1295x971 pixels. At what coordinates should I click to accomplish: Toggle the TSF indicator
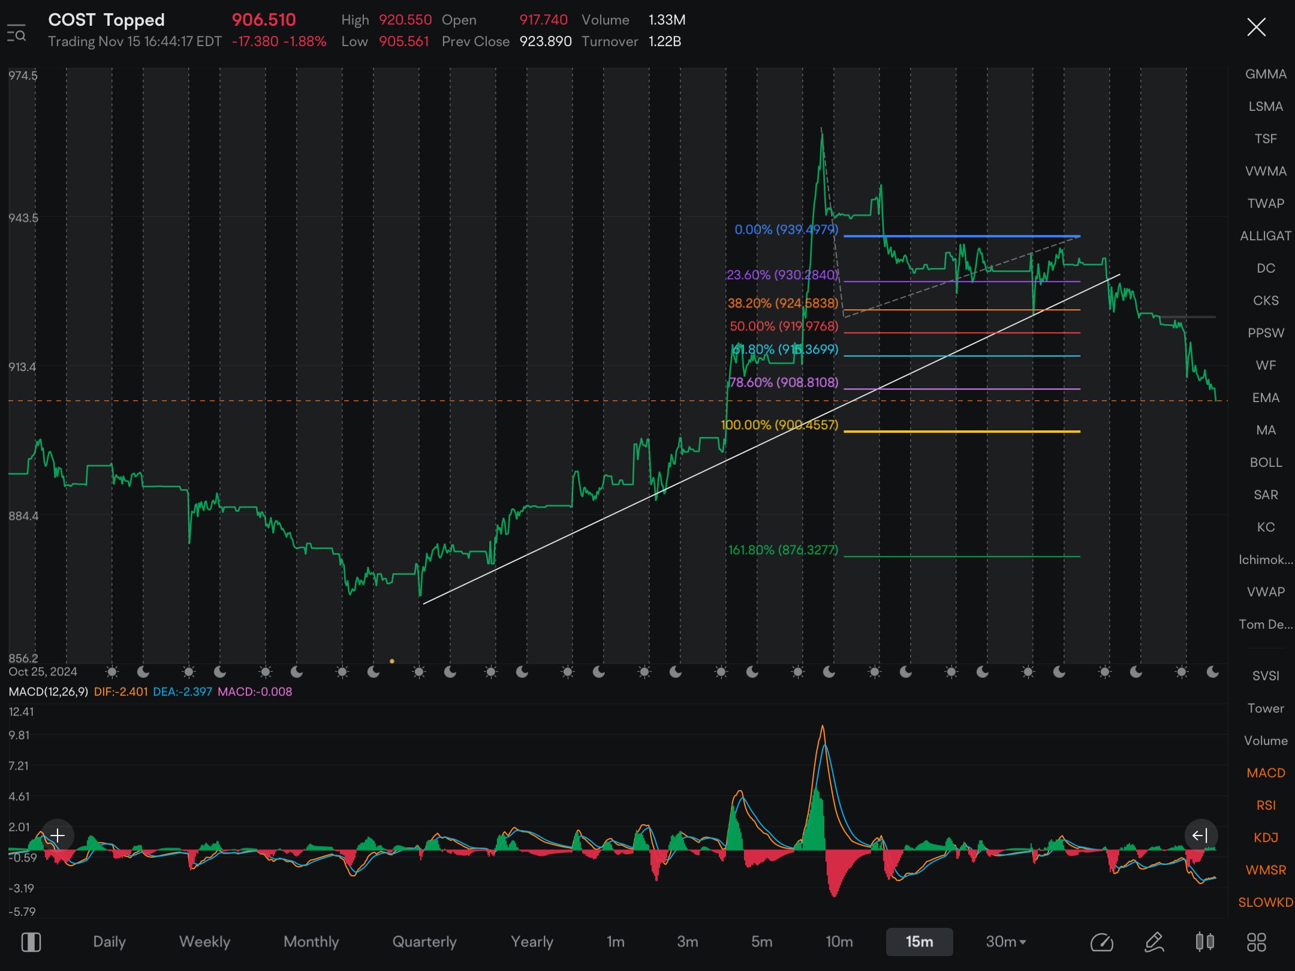tap(1266, 139)
